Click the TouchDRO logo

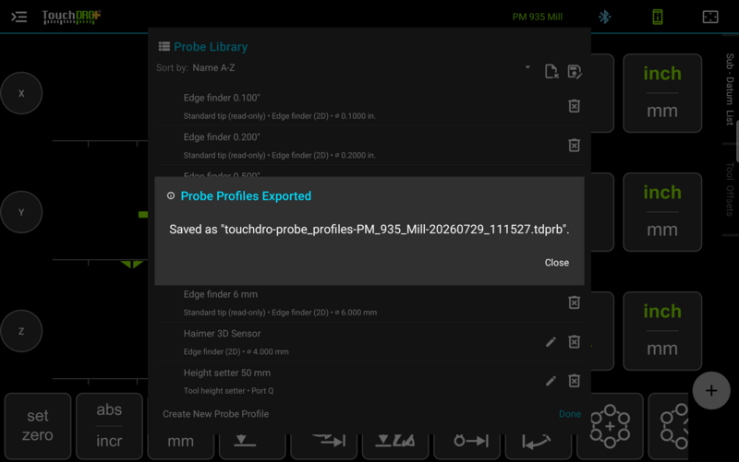point(71,17)
